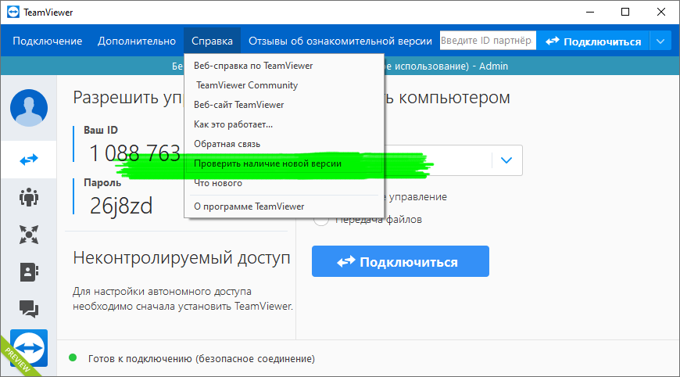Screen dimensions: 680x377
Task: Open the user profile avatar
Action: pos(29,108)
